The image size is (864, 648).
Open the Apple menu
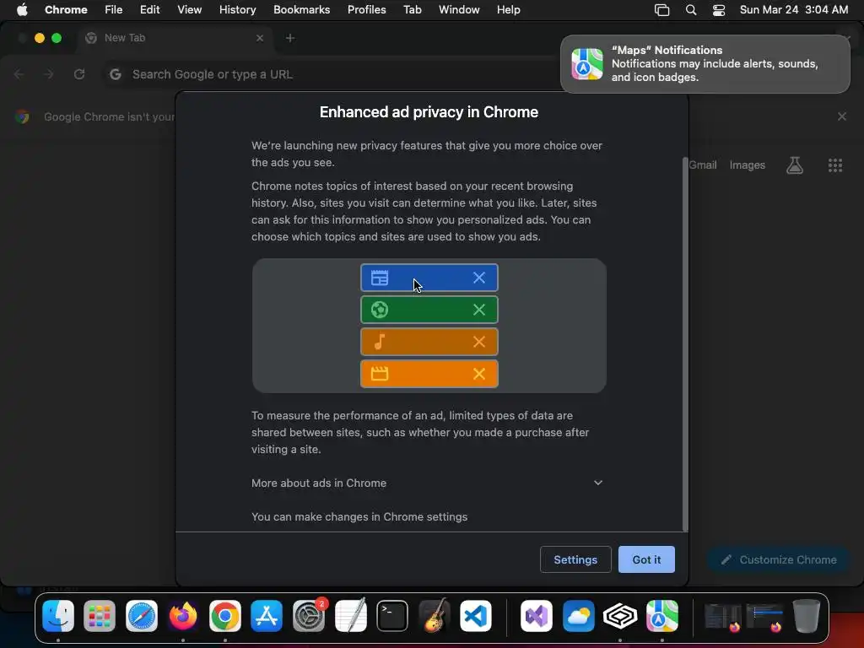pos(22,9)
